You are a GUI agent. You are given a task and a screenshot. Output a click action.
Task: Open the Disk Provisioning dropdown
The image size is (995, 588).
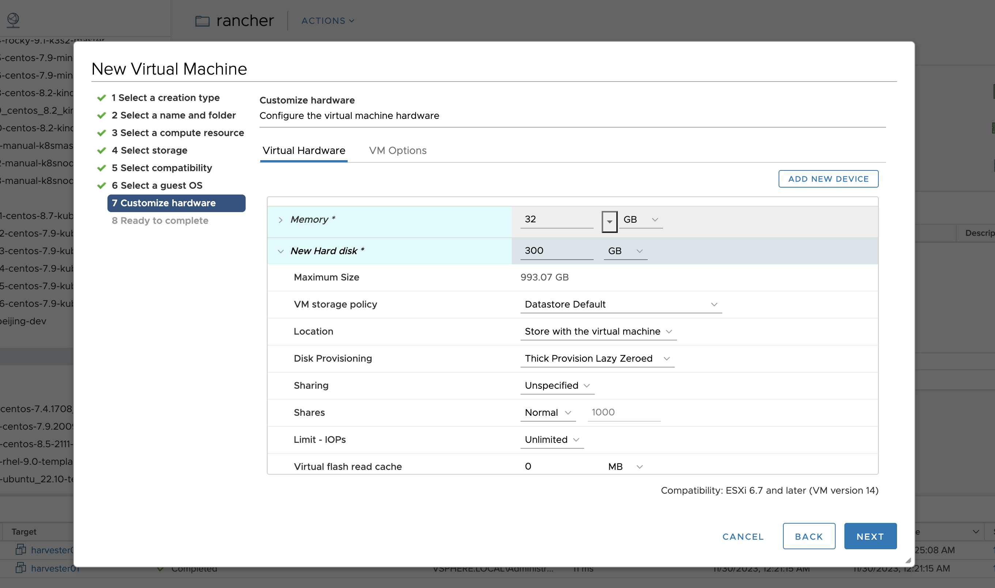(x=597, y=358)
